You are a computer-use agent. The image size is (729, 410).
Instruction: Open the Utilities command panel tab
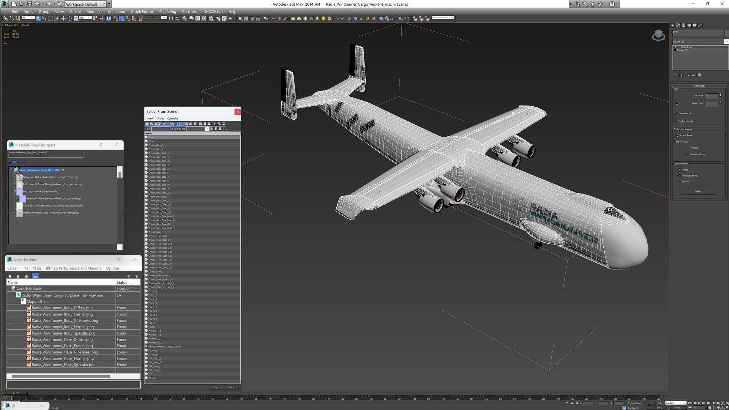[700, 25]
